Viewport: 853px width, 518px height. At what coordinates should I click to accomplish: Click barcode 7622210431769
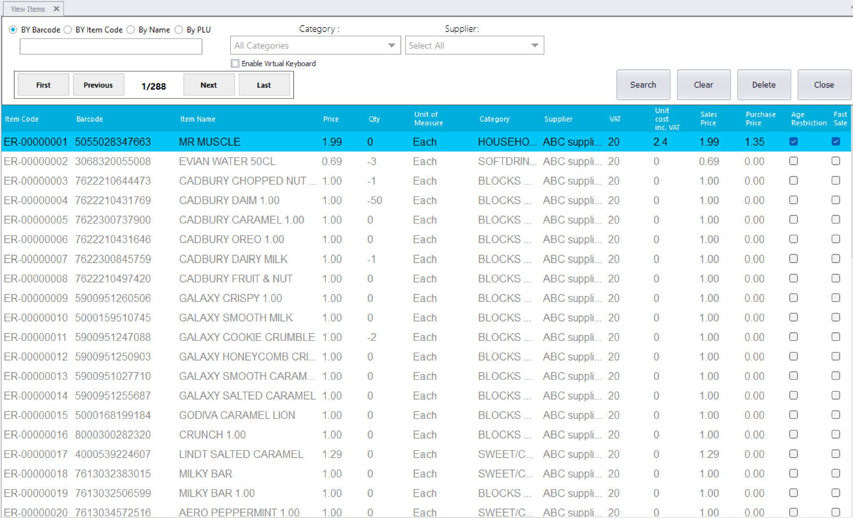[113, 201]
